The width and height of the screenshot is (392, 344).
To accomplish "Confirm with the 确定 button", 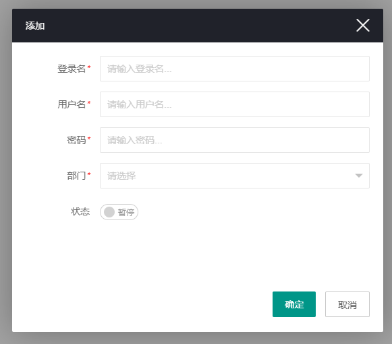I will click(x=294, y=304).
